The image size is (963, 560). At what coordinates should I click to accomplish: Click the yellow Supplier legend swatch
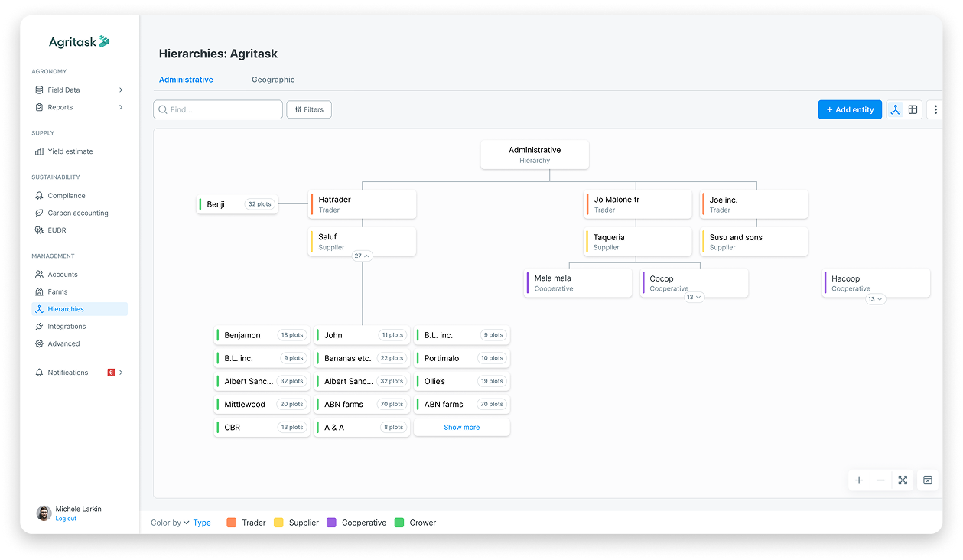(x=278, y=523)
